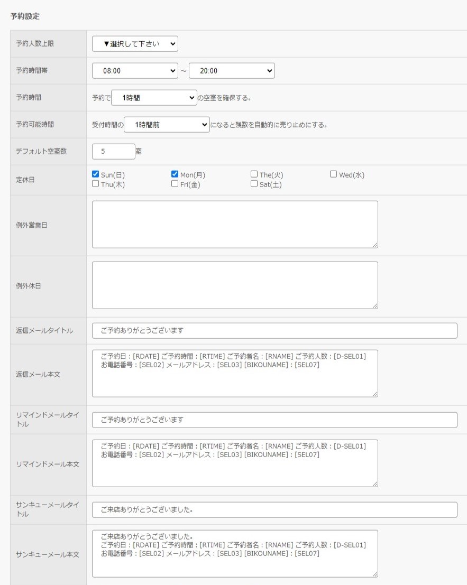Open the 20:00 end time dropdown
The height and width of the screenshot is (585, 467).
232,71
